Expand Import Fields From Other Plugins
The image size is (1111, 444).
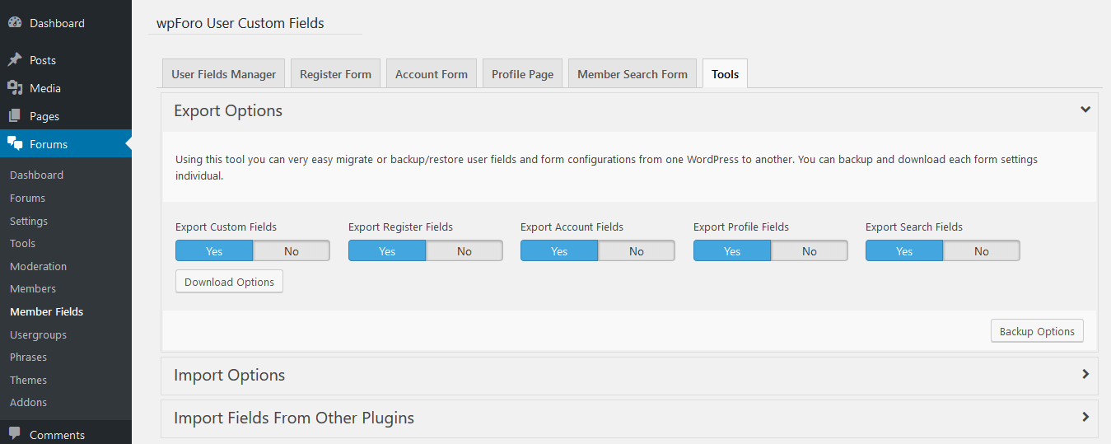pos(1085,418)
